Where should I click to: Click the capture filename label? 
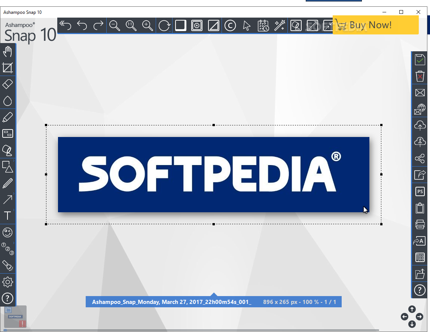172,302
